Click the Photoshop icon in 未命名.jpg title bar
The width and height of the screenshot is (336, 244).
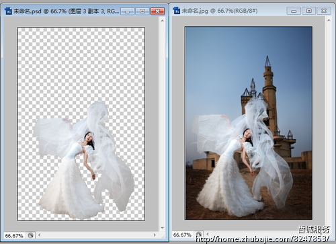coord(176,11)
